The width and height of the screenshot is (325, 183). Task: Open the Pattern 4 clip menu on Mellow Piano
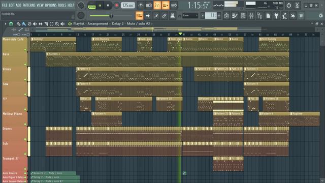coord(93,114)
